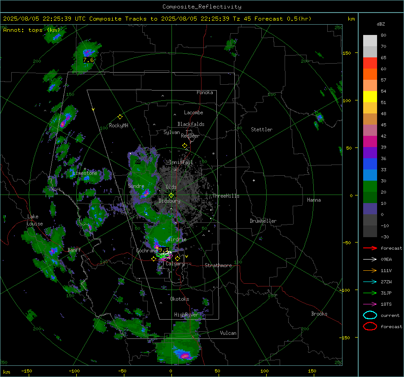Click the orange 111V track arrow

(370, 270)
